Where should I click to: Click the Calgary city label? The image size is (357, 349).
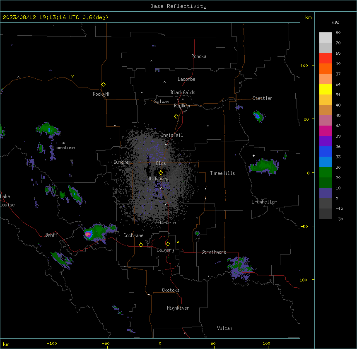[165, 250]
